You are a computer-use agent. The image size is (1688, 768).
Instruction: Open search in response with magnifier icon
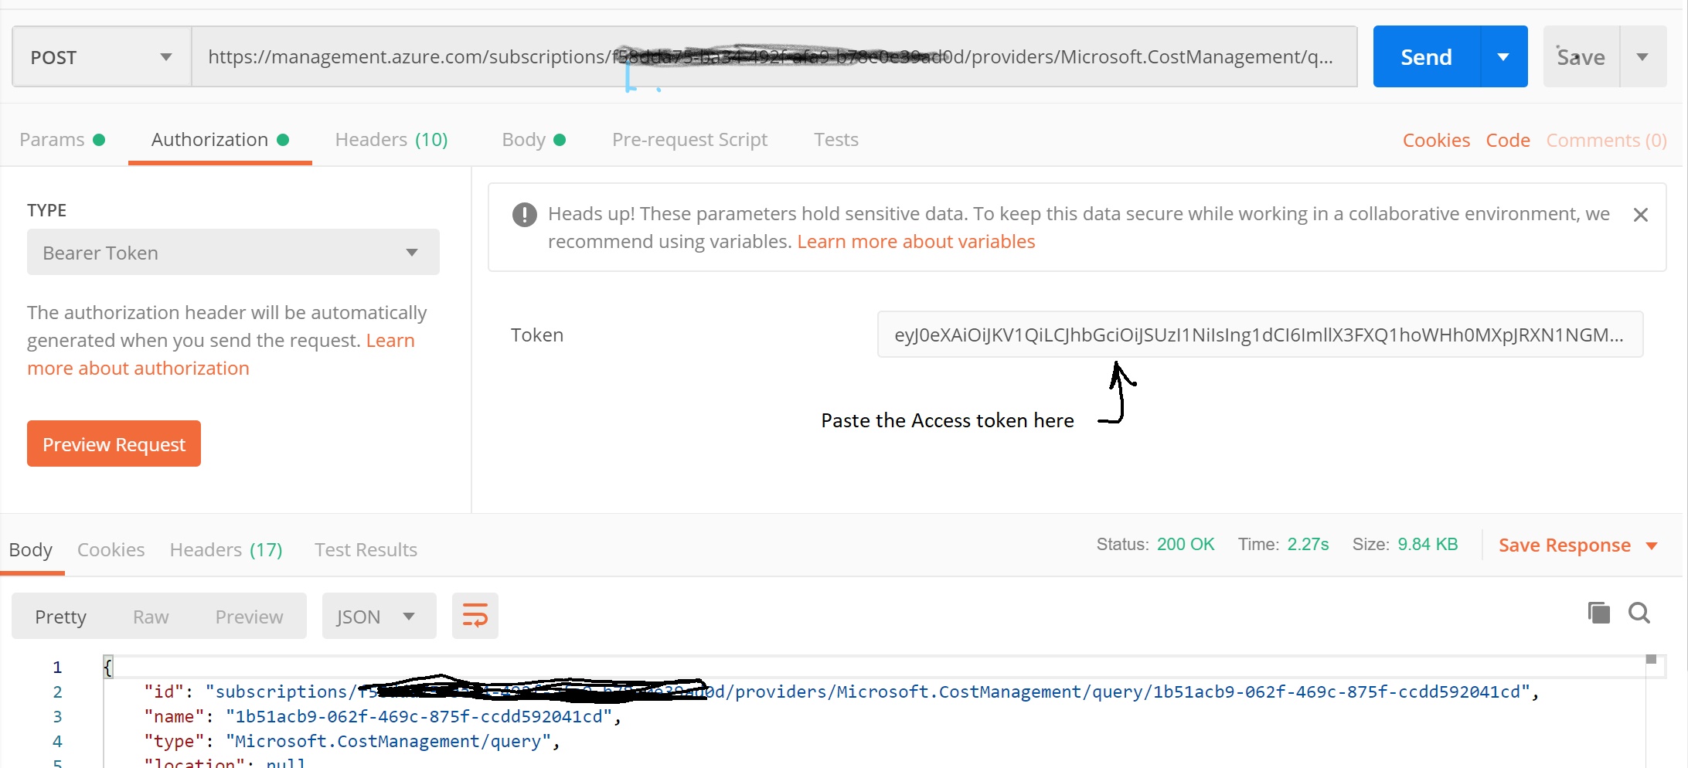(x=1639, y=613)
